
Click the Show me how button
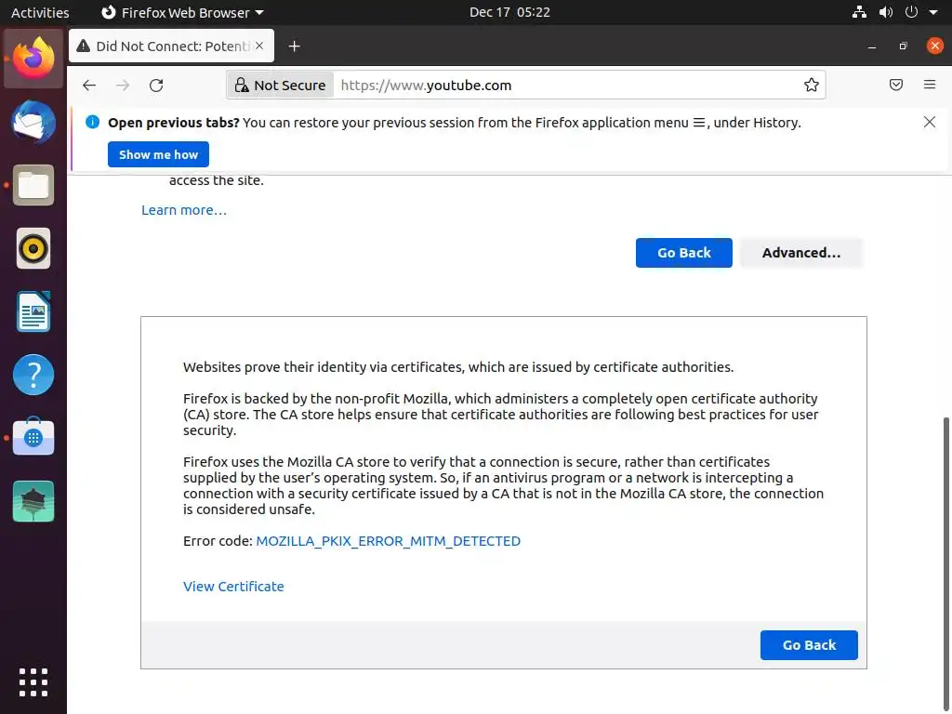point(158,154)
